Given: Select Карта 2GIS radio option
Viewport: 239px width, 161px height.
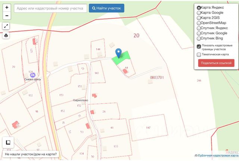Looking at the screenshot, I should (199, 18).
